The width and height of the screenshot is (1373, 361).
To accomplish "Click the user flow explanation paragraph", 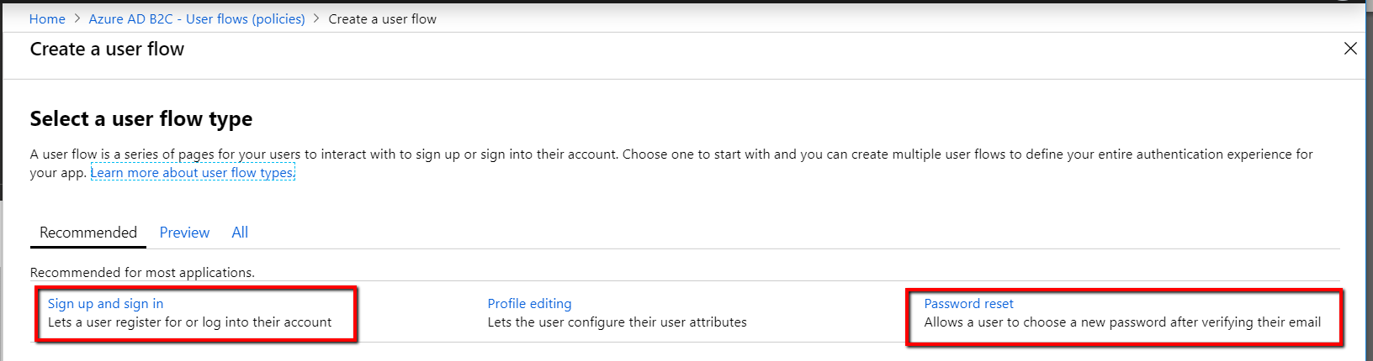I will click(589, 154).
